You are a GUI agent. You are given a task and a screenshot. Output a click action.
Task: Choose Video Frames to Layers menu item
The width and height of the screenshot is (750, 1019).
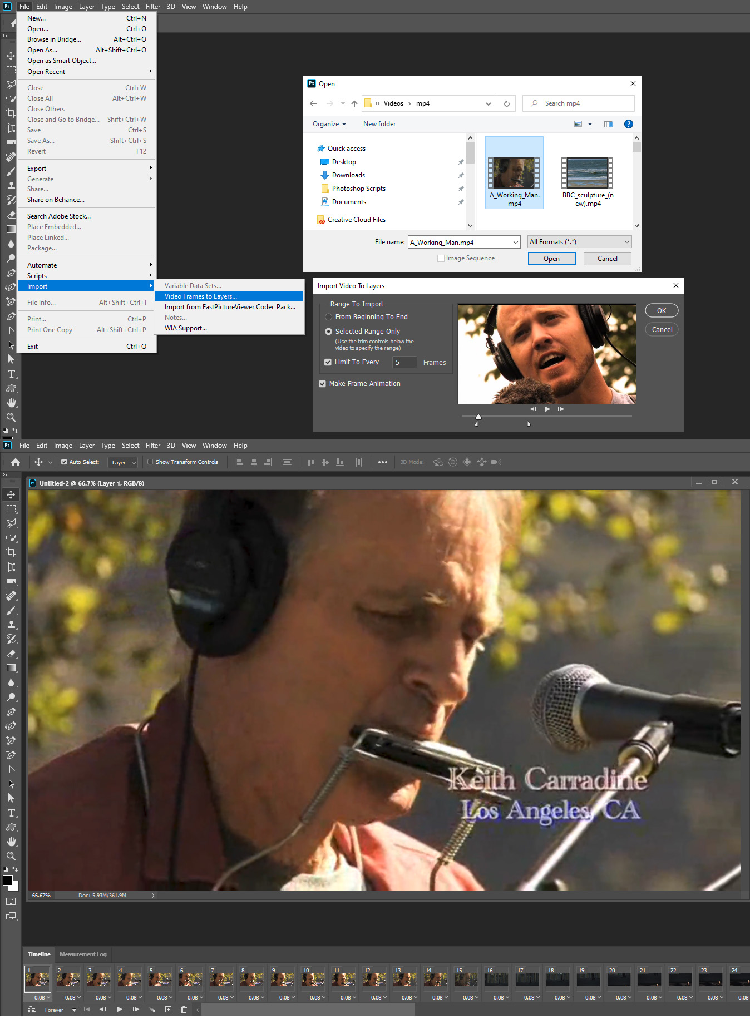click(229, 296)
